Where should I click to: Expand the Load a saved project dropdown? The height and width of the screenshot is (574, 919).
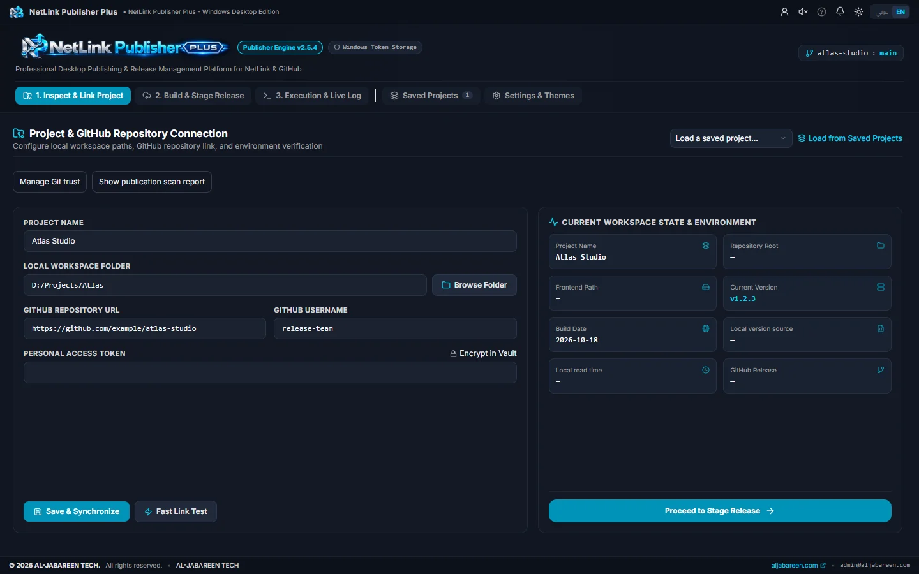coord(731,138)
